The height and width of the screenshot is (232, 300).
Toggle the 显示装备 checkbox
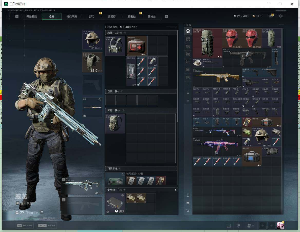tap(17, 203)
